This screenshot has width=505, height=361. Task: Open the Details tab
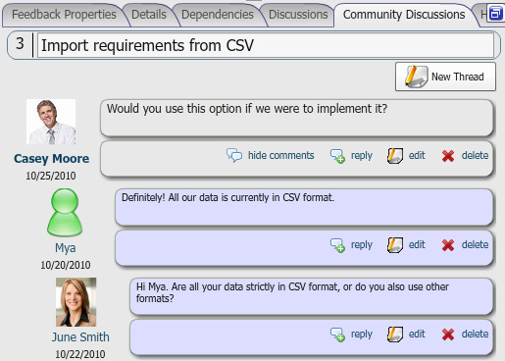(149, 15)
